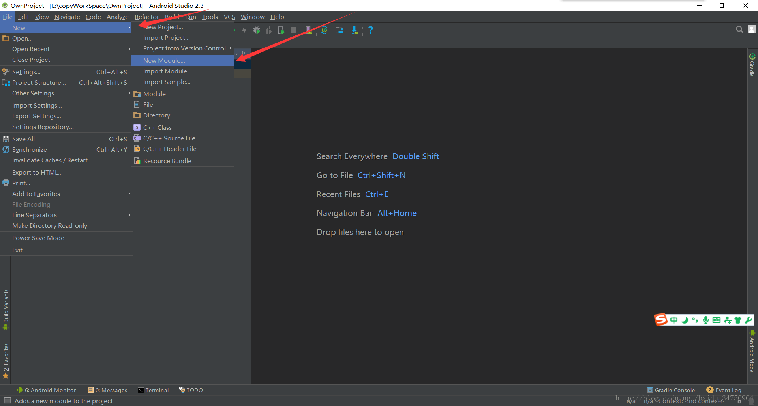Open Sogou toolbox wrench icon
The image size is (758, 406).
749,320
